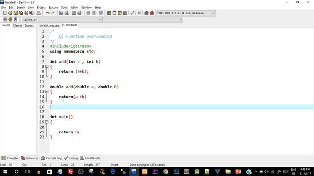
Task: Run the program via toolbar icon
Action: point(114,13)
